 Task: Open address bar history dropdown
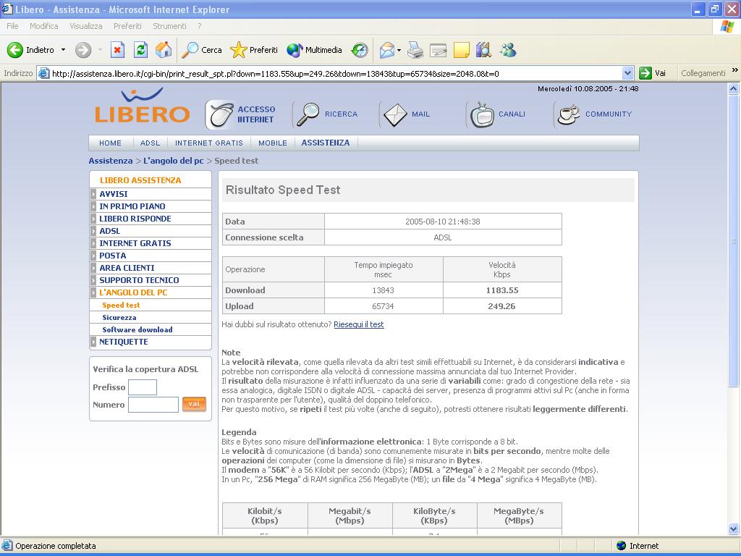(627, 73)
